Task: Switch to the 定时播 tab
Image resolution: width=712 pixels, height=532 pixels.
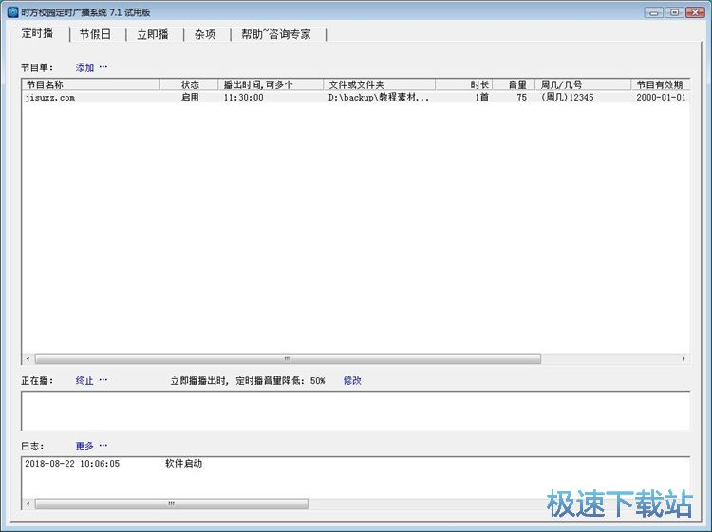Action: click(x=37, y=33)
